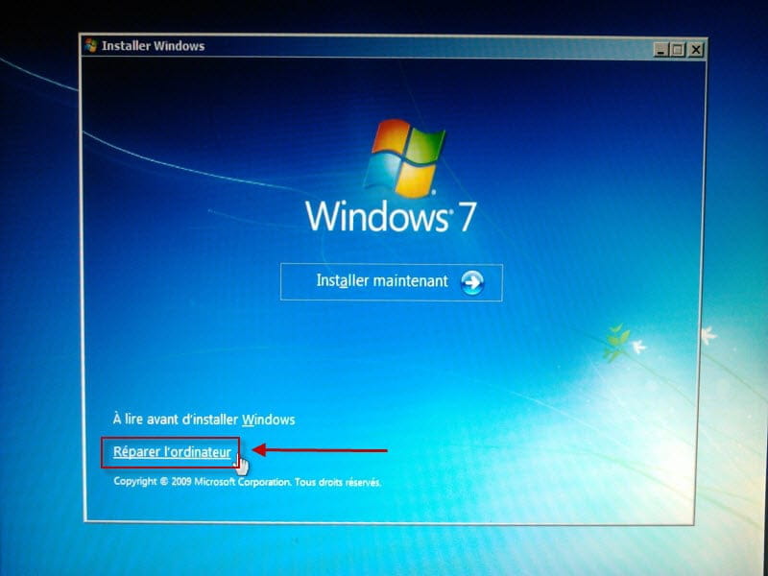Click the Installer Windows title bar text
Viewport: 768px width, 576px height.
pos(153,45)
